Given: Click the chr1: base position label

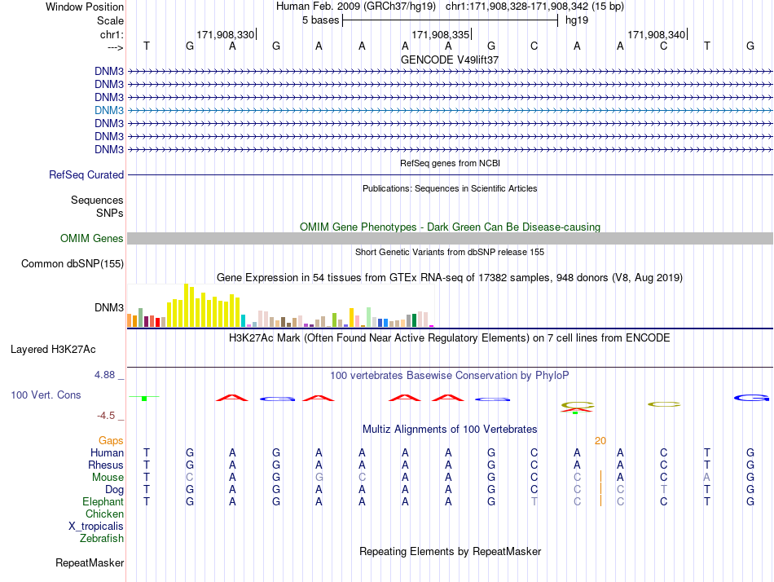Looking at the screenshot, I should [x=112, y=34].
